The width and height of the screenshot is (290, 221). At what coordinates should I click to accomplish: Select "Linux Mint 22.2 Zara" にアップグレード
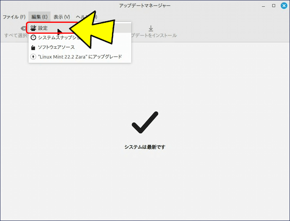(x=80, y=57)
